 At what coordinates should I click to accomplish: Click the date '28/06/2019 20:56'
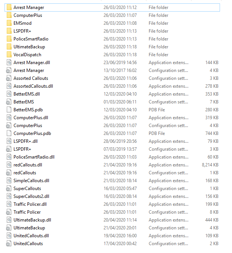pos(120,141)
